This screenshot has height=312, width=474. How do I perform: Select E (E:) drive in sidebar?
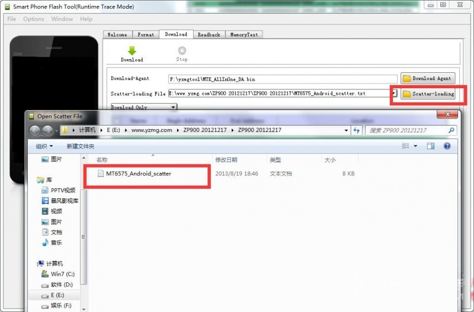tap(53, 295)
